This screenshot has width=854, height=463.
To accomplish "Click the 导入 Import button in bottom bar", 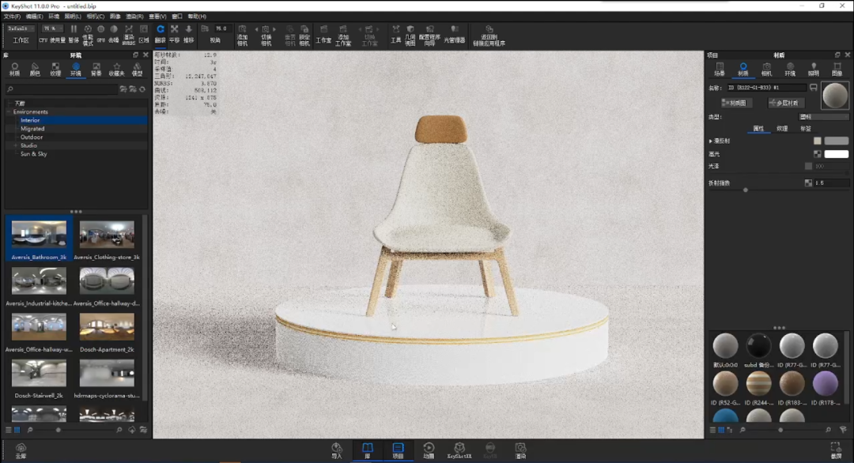I will click(x=337, y=450).
